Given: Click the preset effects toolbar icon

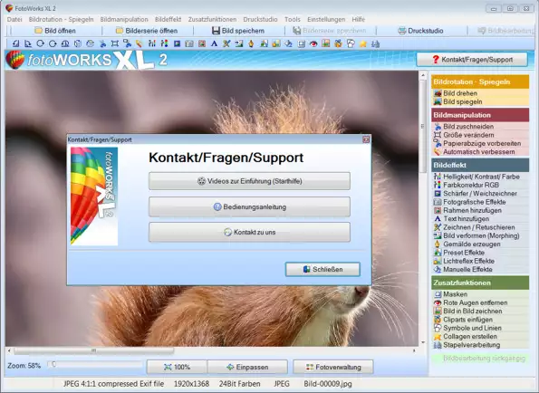Looking at the screenshot, I should pos(264,43).
